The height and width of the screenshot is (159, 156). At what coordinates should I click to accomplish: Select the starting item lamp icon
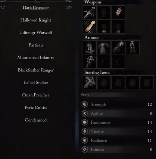[90, 82]
